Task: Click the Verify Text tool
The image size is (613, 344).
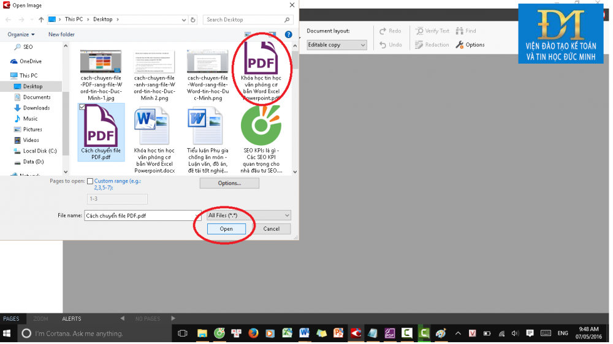Action: [x=432, y=31]
